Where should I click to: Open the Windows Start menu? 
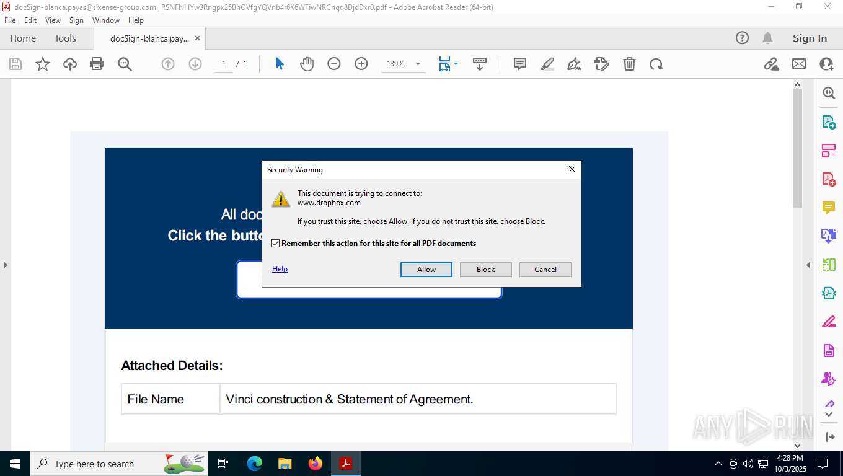(x=15, y=464)
